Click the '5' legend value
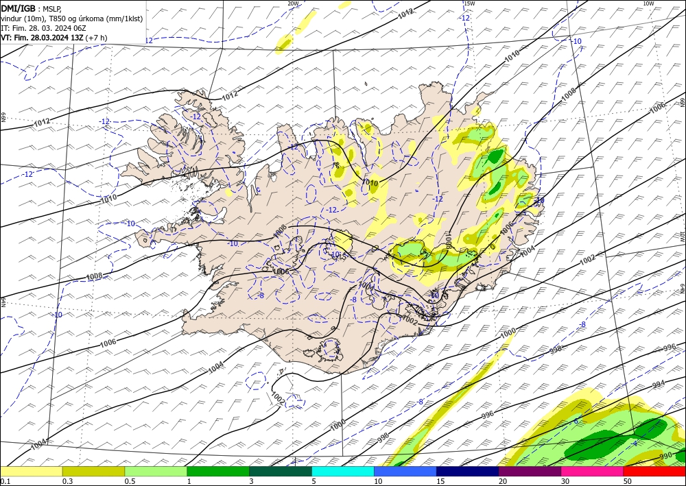 coord(314,481)
